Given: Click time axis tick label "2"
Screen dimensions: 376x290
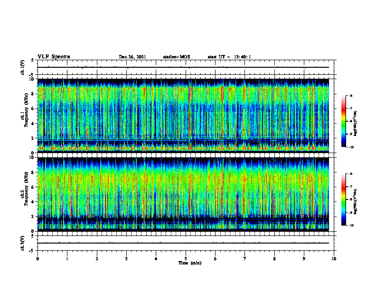Looking at the screenshot, I should [x=97, y=259].
